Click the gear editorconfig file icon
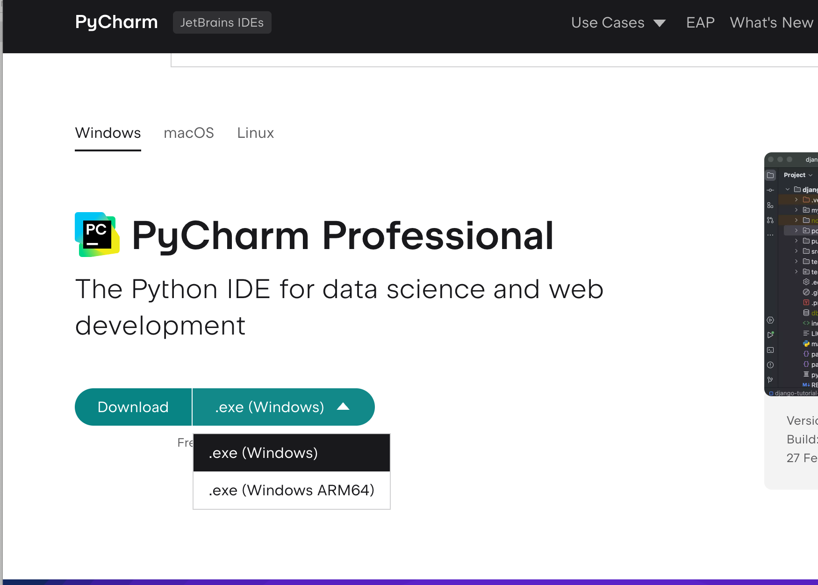Screen dimensions: 818x585 806,282
